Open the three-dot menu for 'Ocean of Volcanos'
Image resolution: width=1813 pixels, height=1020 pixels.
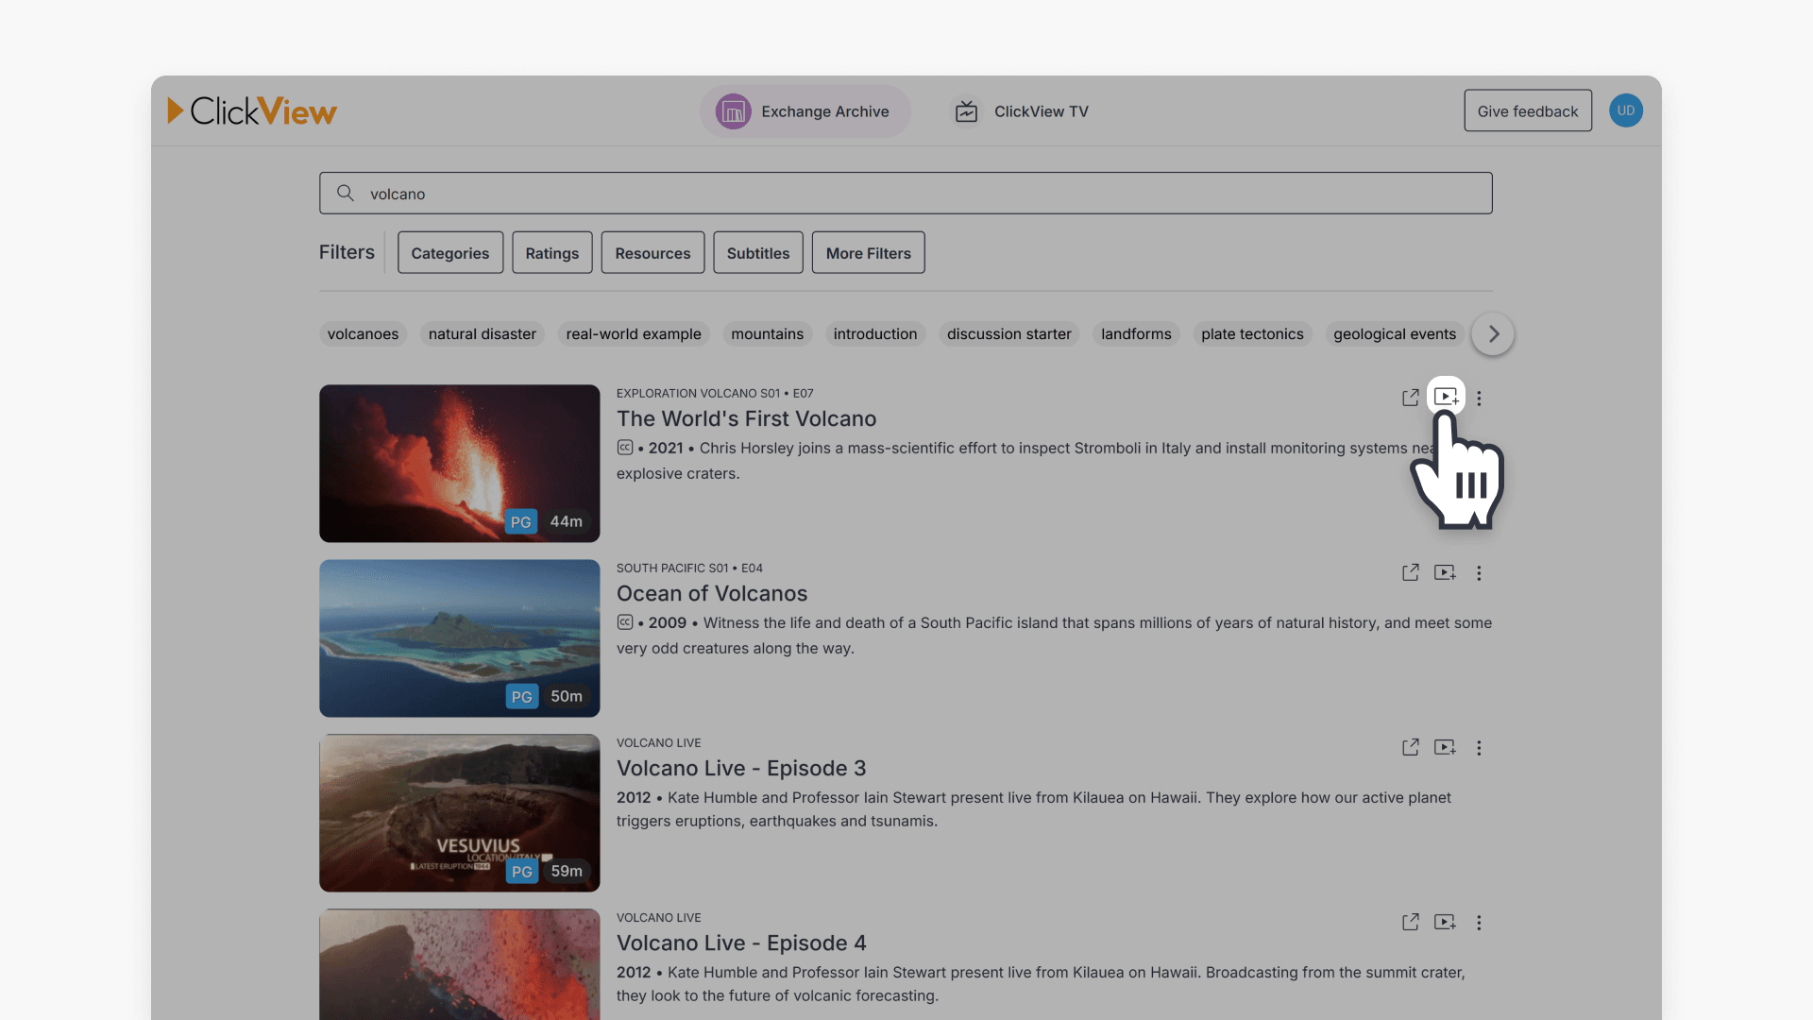pyautogui.click(x=1479, y=572)
